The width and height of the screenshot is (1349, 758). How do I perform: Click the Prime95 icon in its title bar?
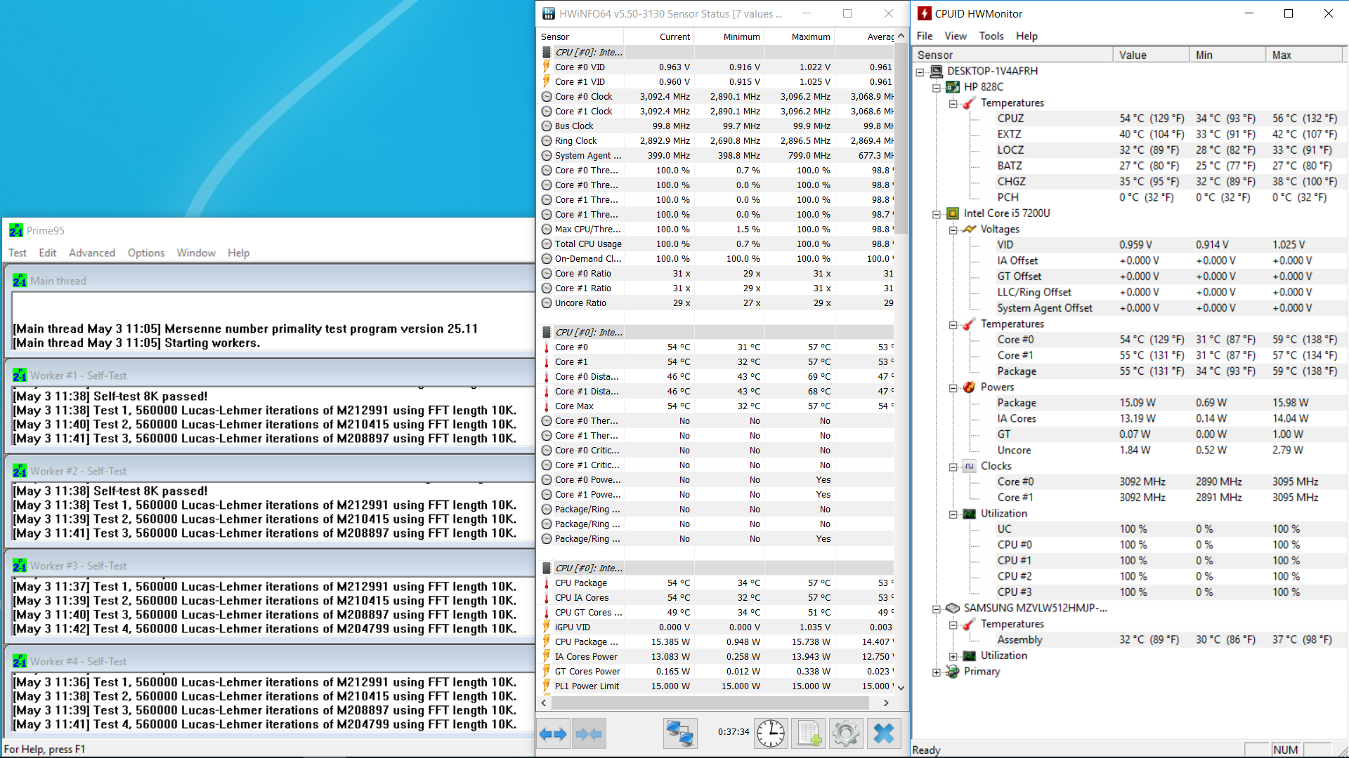15,230
